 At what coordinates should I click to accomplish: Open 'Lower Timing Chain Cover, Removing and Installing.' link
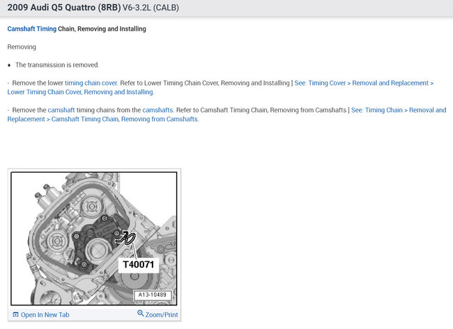(x=81, y=92)
